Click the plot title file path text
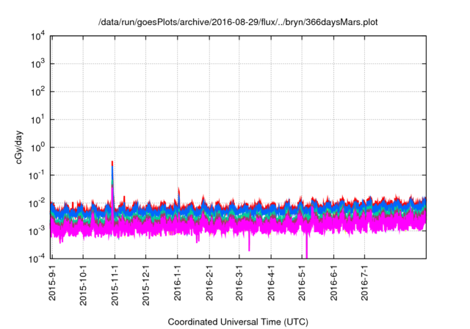The height and width of the screenshot is (329, 470). point(239,22)
